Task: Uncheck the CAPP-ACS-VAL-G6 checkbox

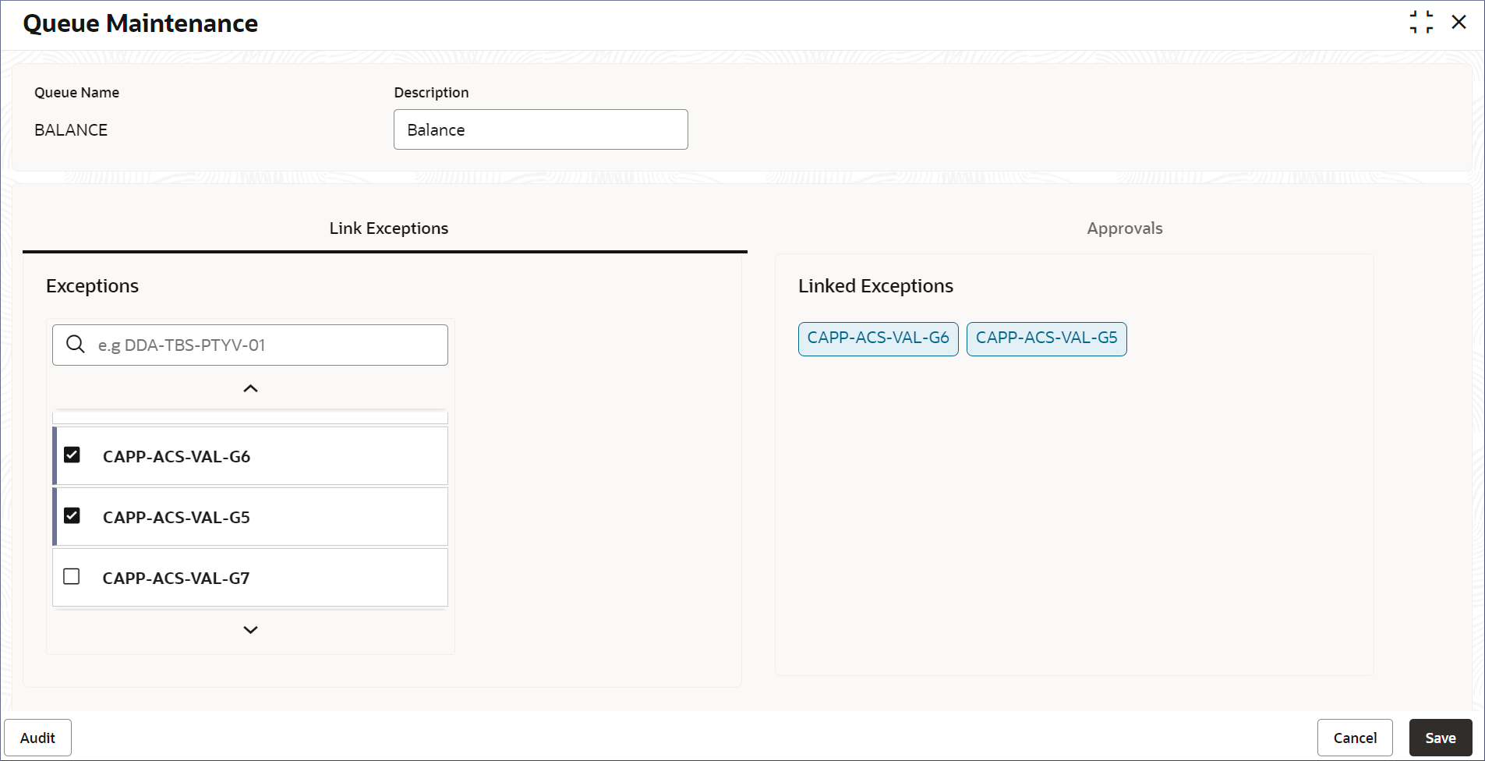Action: pos(72,455)
